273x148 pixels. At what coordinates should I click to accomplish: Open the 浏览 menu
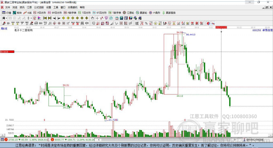point(15,7)
